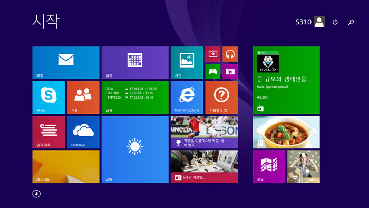Open the Camera small tile
The width and height of the screenshot is (369, 208).
coord(230,71)
